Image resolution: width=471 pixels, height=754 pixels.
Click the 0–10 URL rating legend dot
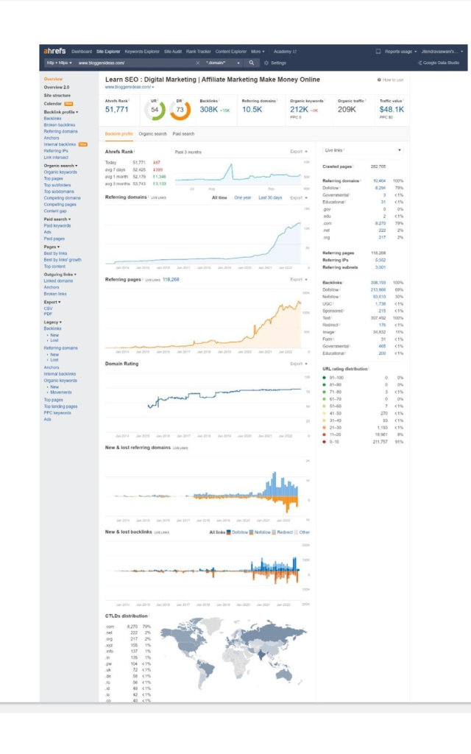pos(325,442)
